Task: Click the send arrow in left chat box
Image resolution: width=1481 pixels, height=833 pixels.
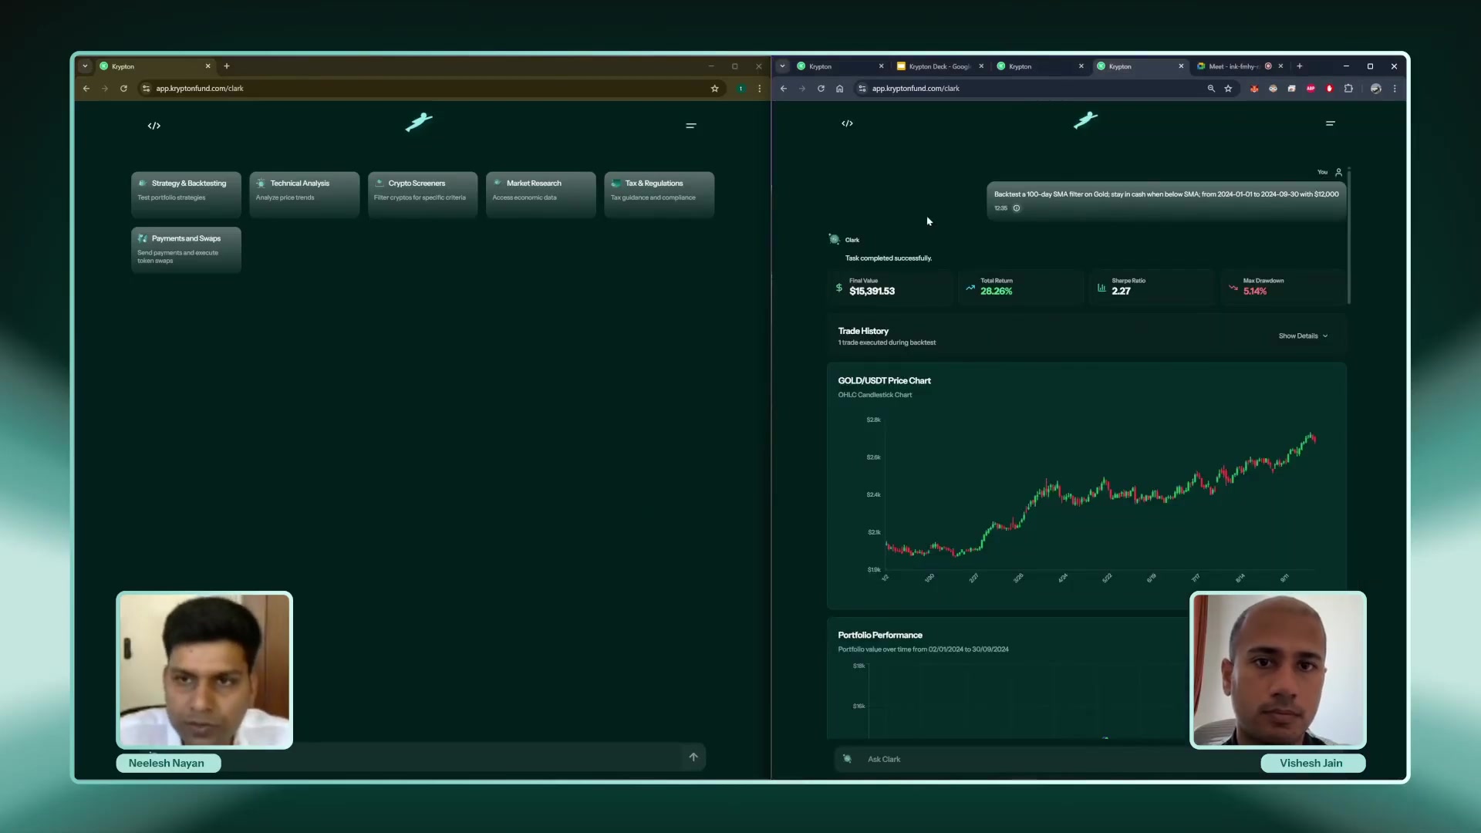Action: [693, 757]
